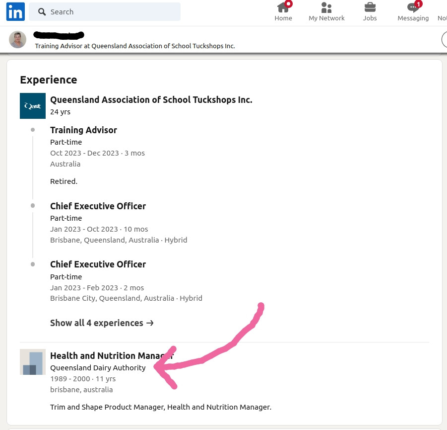Click Show all 4 experiences link
447x430 pixels.
(x=102, y=323)
